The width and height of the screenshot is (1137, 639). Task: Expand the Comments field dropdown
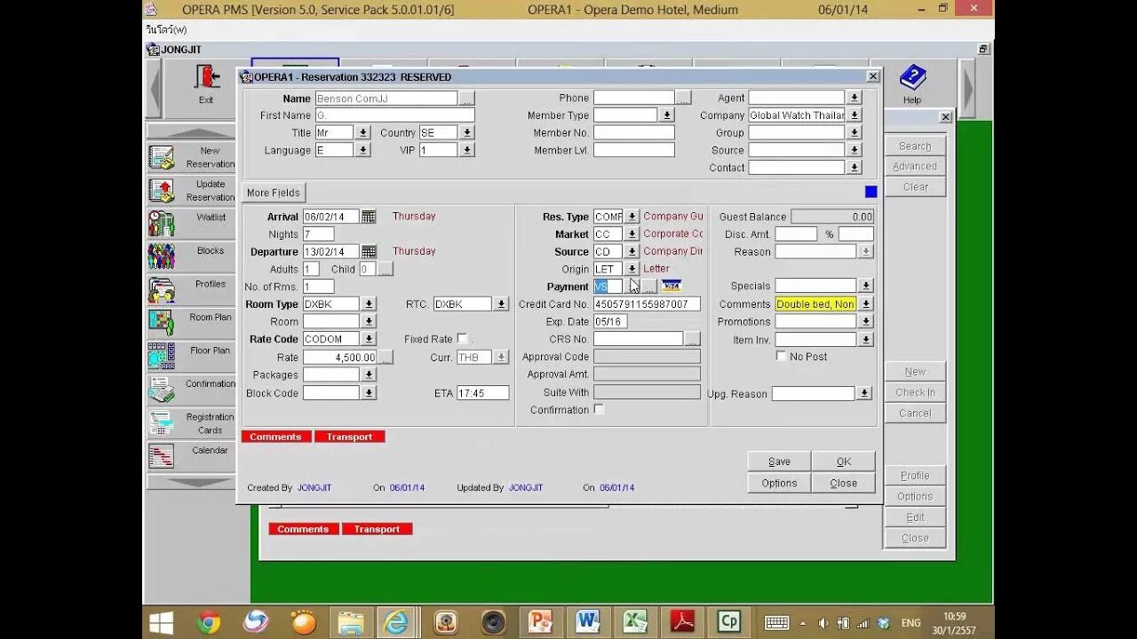[x=866, y=304]
